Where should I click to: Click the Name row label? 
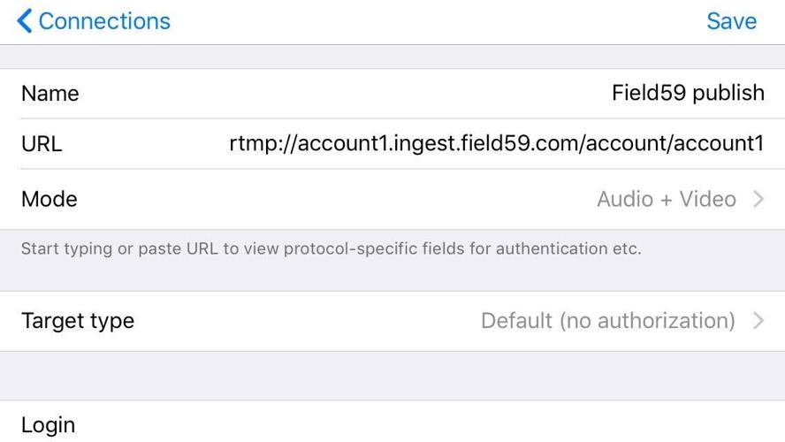click(x=50, y=94)
